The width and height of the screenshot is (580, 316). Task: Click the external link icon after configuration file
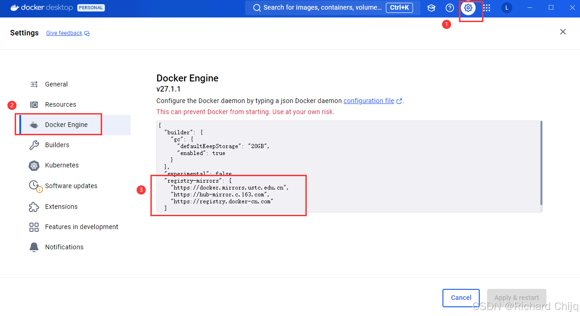399,101
